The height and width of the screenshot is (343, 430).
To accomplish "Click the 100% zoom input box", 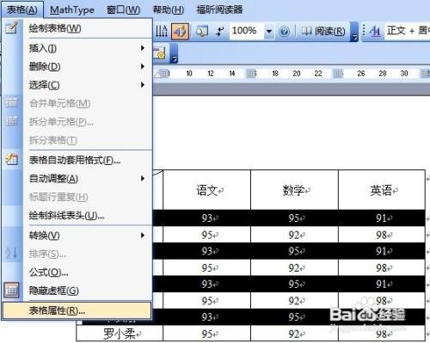I will tap(246, 30).
